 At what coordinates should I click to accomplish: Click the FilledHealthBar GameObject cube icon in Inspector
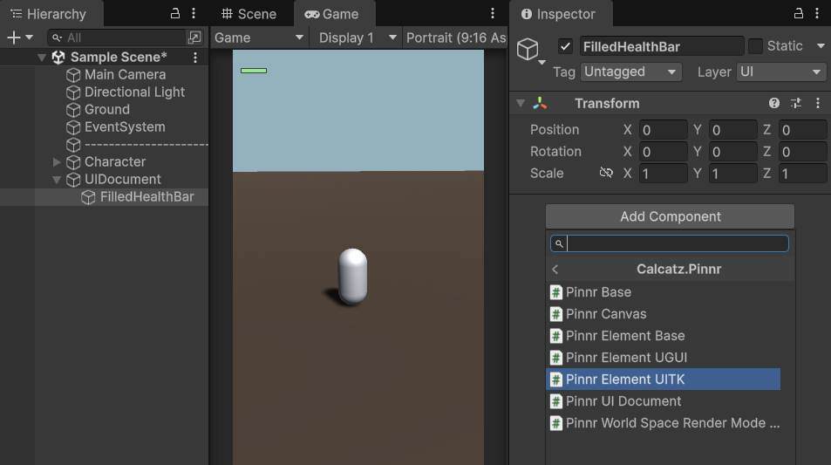[528, 49]
